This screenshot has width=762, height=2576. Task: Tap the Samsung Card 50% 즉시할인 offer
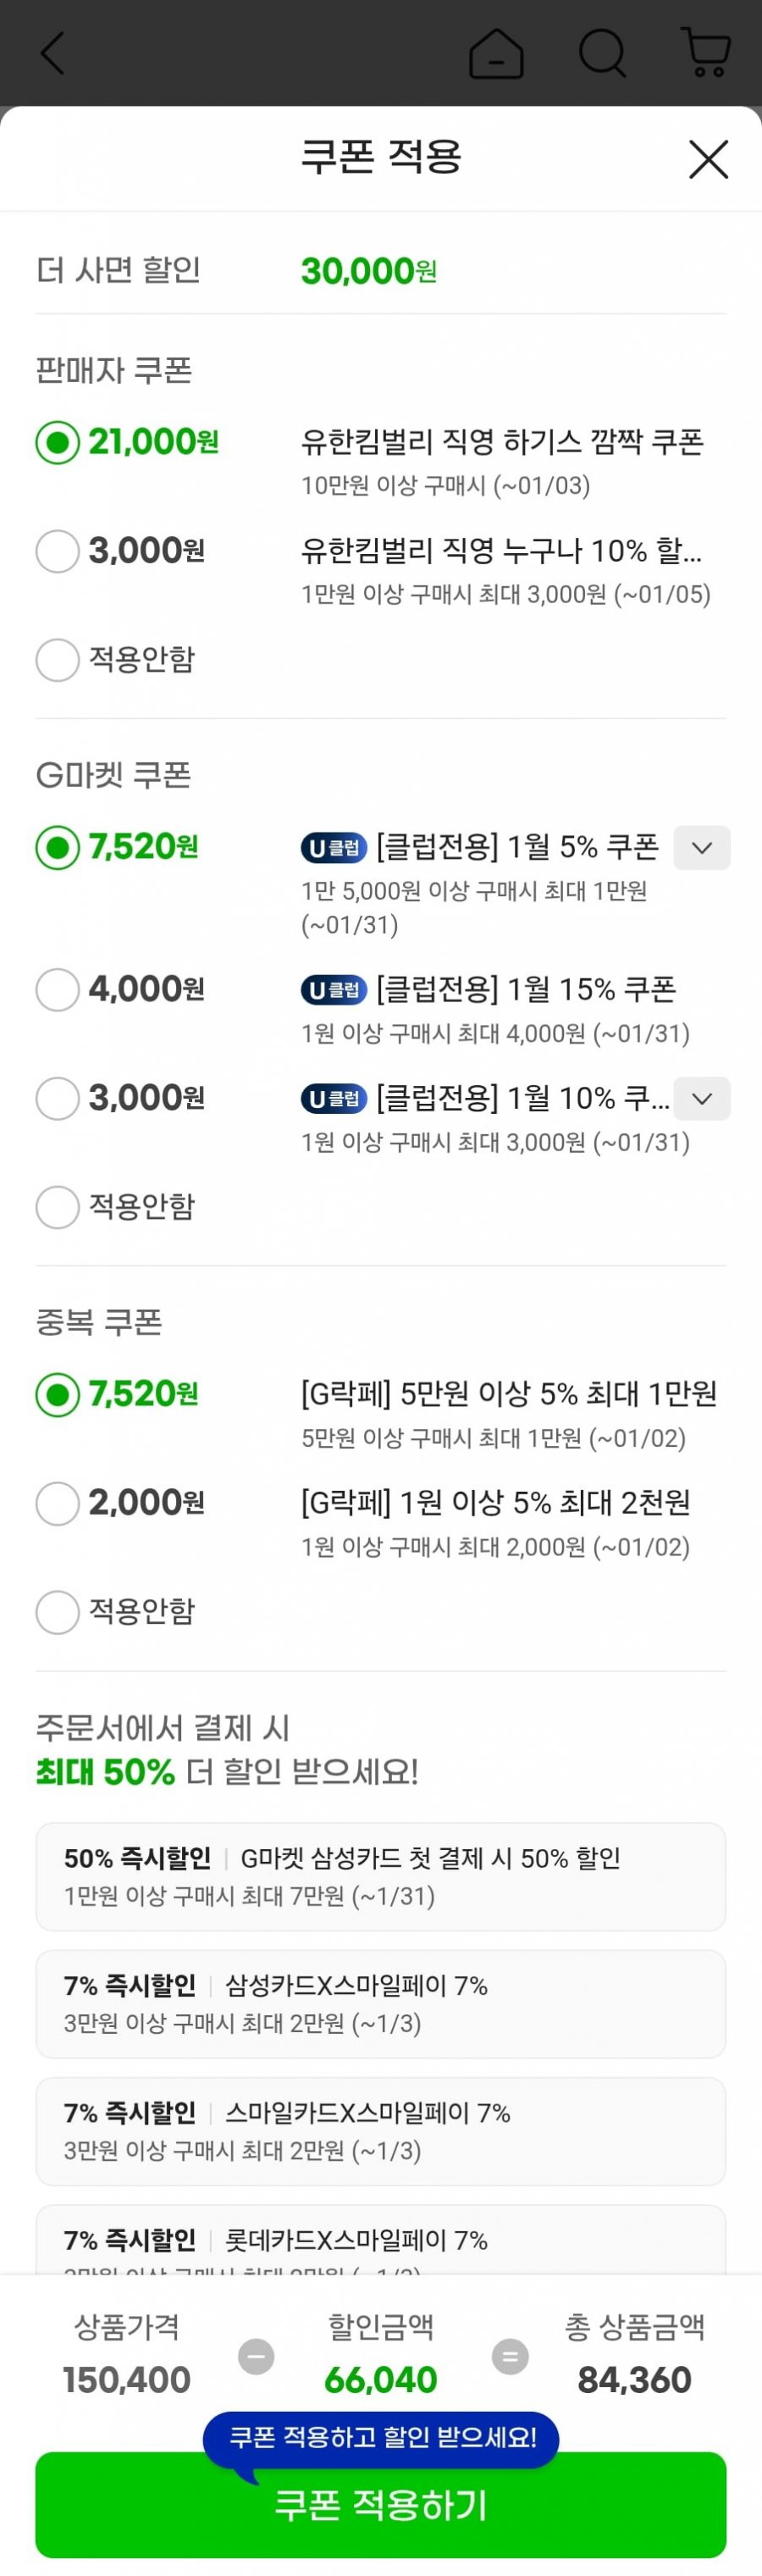(380, 1876)
